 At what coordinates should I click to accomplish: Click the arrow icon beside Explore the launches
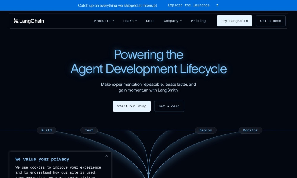tap(217, 5)
